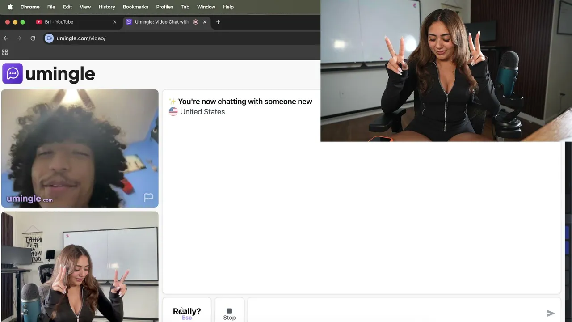Screen dimensions: 572x322
Task: Switch to the Bri - YouTube tab
Action: coord(76,22)
